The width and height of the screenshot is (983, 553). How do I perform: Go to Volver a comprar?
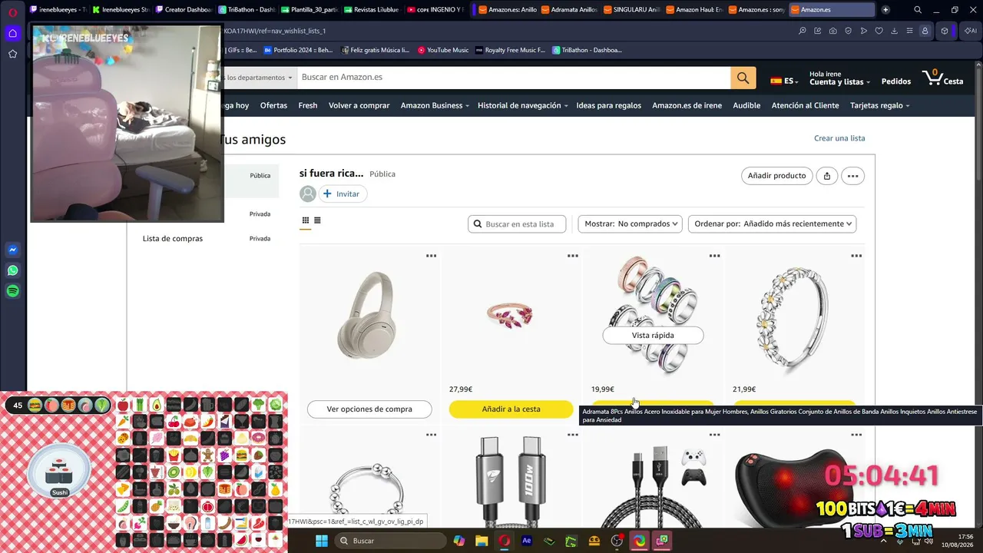pyautogui.click(x=359, y=105)
